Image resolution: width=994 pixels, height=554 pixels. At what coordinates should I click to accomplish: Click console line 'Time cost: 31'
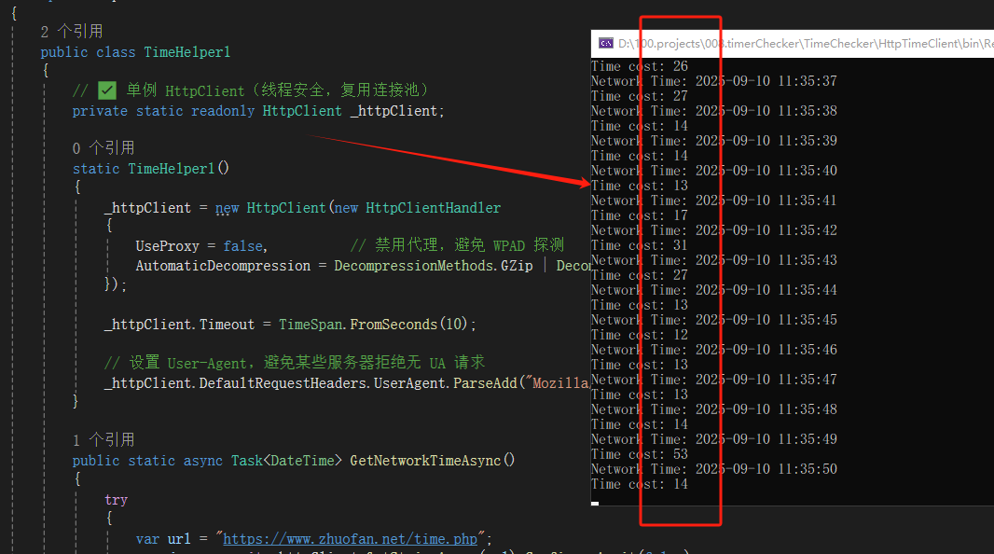640,245
